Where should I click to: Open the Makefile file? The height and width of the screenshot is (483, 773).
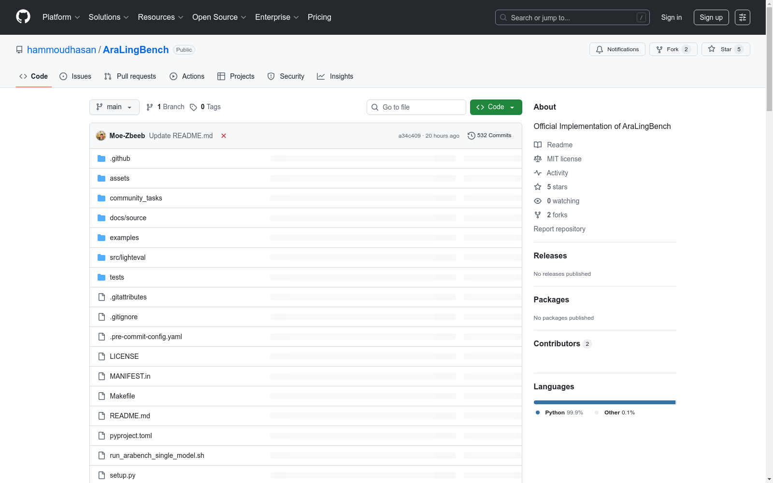point(122,396)
